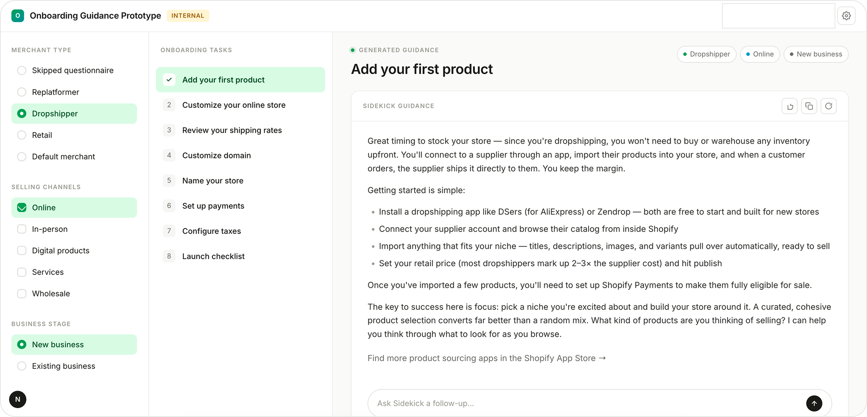Viewport: 867px width, 417px height.
Task: Click the Onboarding Guidance Prototype title
Action: pos(95,16)
